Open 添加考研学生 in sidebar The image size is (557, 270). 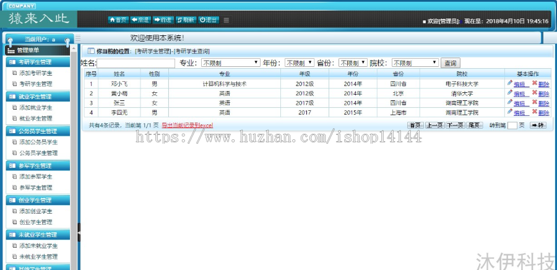36,73
